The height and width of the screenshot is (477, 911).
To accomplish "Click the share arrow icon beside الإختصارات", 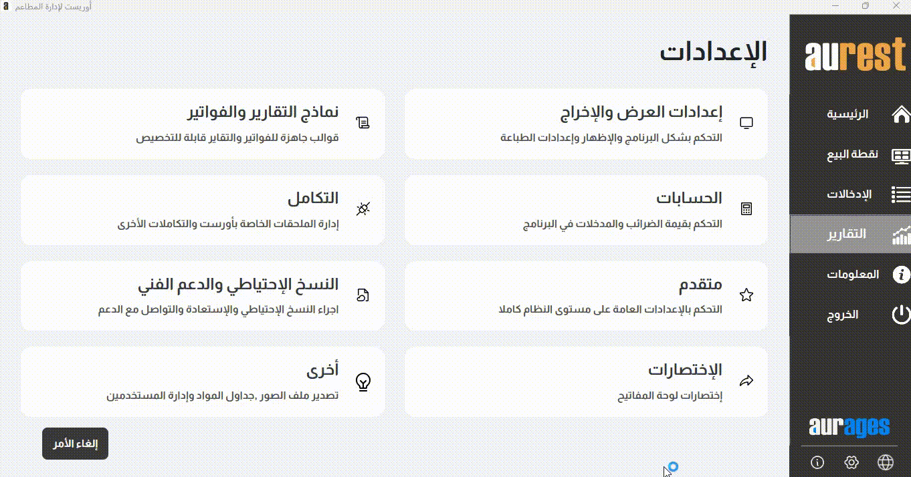I will tap(746, 381).
